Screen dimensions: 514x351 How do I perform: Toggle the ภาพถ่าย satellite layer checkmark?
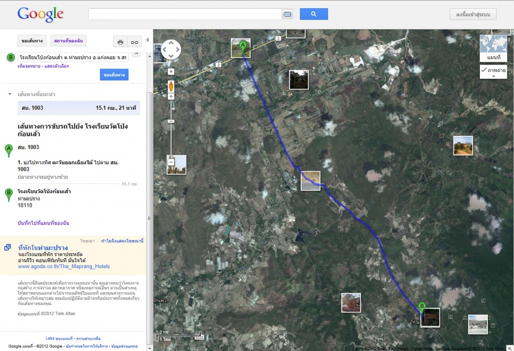pos(483,70)
